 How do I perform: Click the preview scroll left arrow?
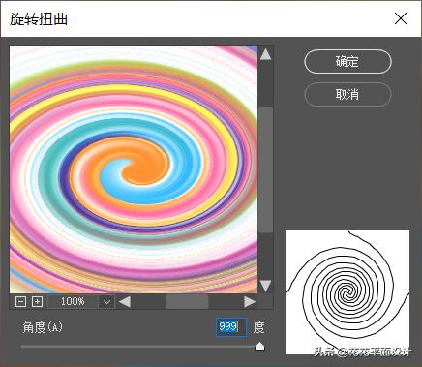pyautogui.click(x=125, y=302)
